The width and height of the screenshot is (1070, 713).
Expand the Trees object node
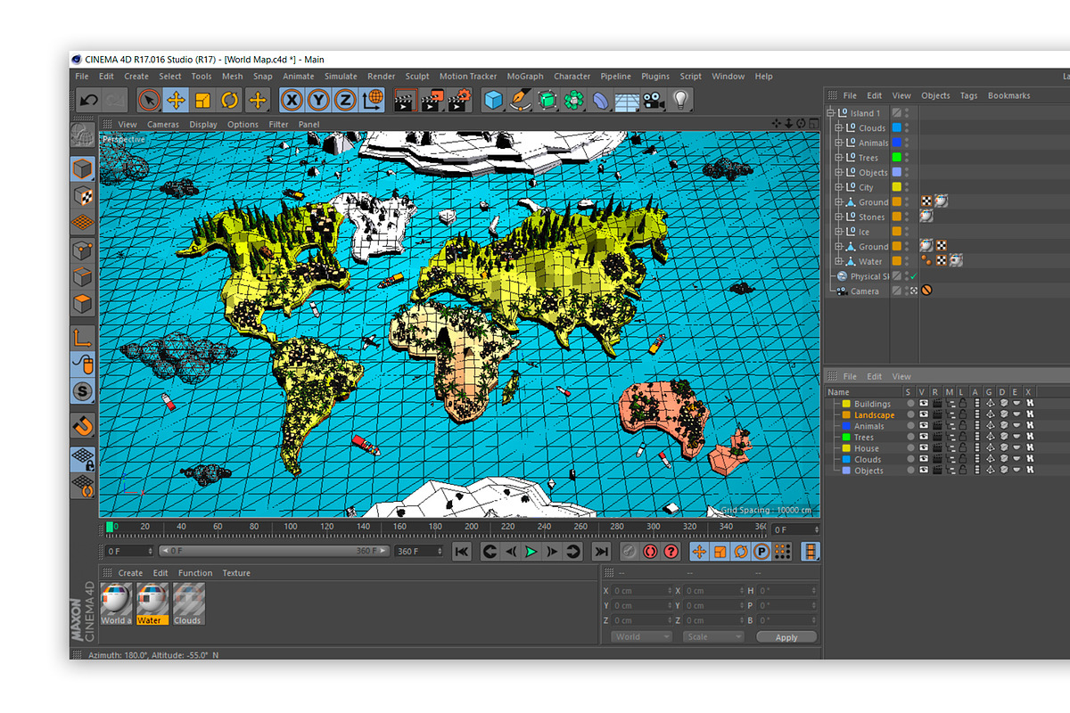coord(838,158)
